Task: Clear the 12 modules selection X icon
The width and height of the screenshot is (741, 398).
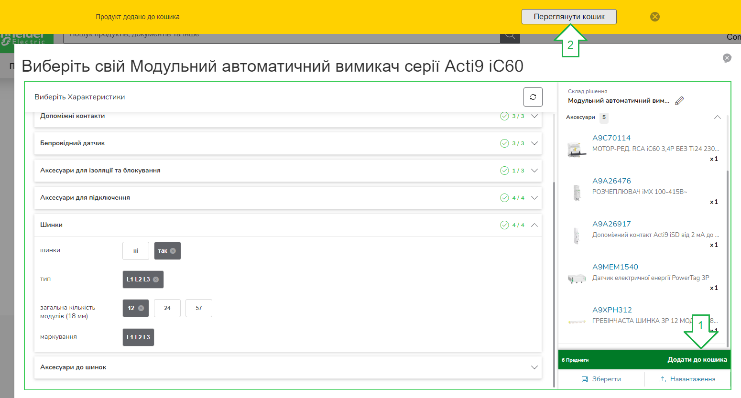Action: tap(141, 308)
